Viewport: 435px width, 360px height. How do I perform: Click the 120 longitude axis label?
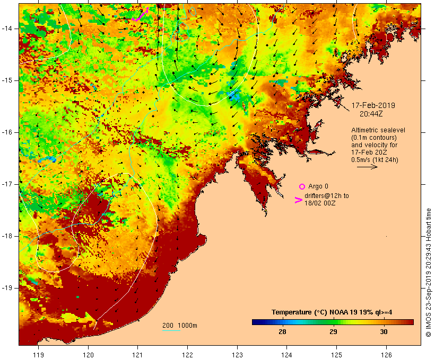(x=88, y=355)
